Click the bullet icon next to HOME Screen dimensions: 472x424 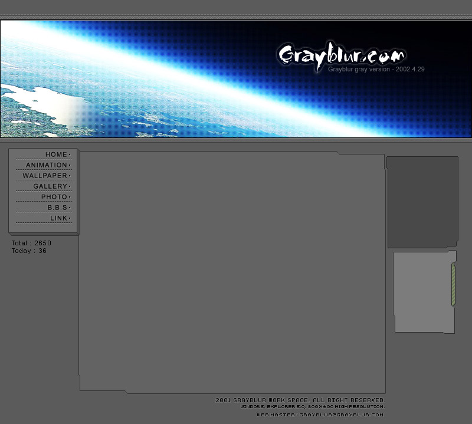tap(68, 154)
